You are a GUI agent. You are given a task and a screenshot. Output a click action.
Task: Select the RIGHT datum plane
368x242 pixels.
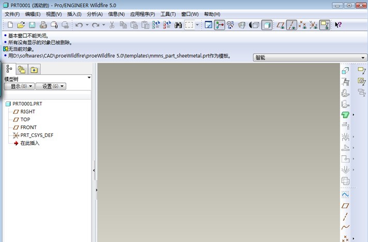(x=24, y=112)
